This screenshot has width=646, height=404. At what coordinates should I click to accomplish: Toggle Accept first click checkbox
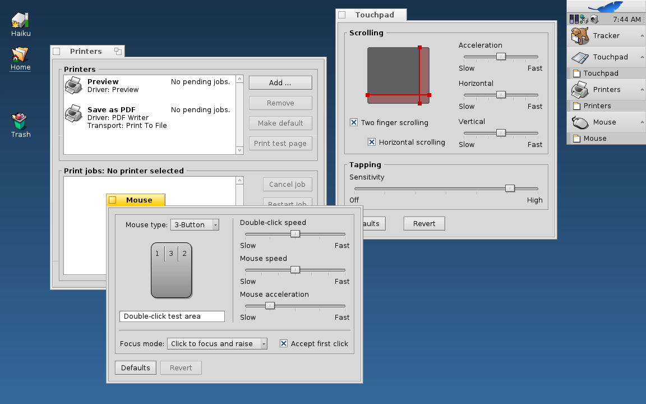click(284, 343)
